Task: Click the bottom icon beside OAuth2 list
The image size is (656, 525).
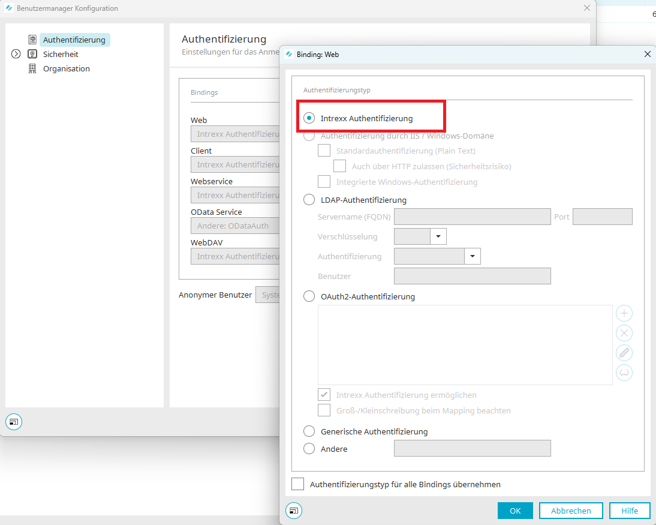Action: [x=624, y=373]
